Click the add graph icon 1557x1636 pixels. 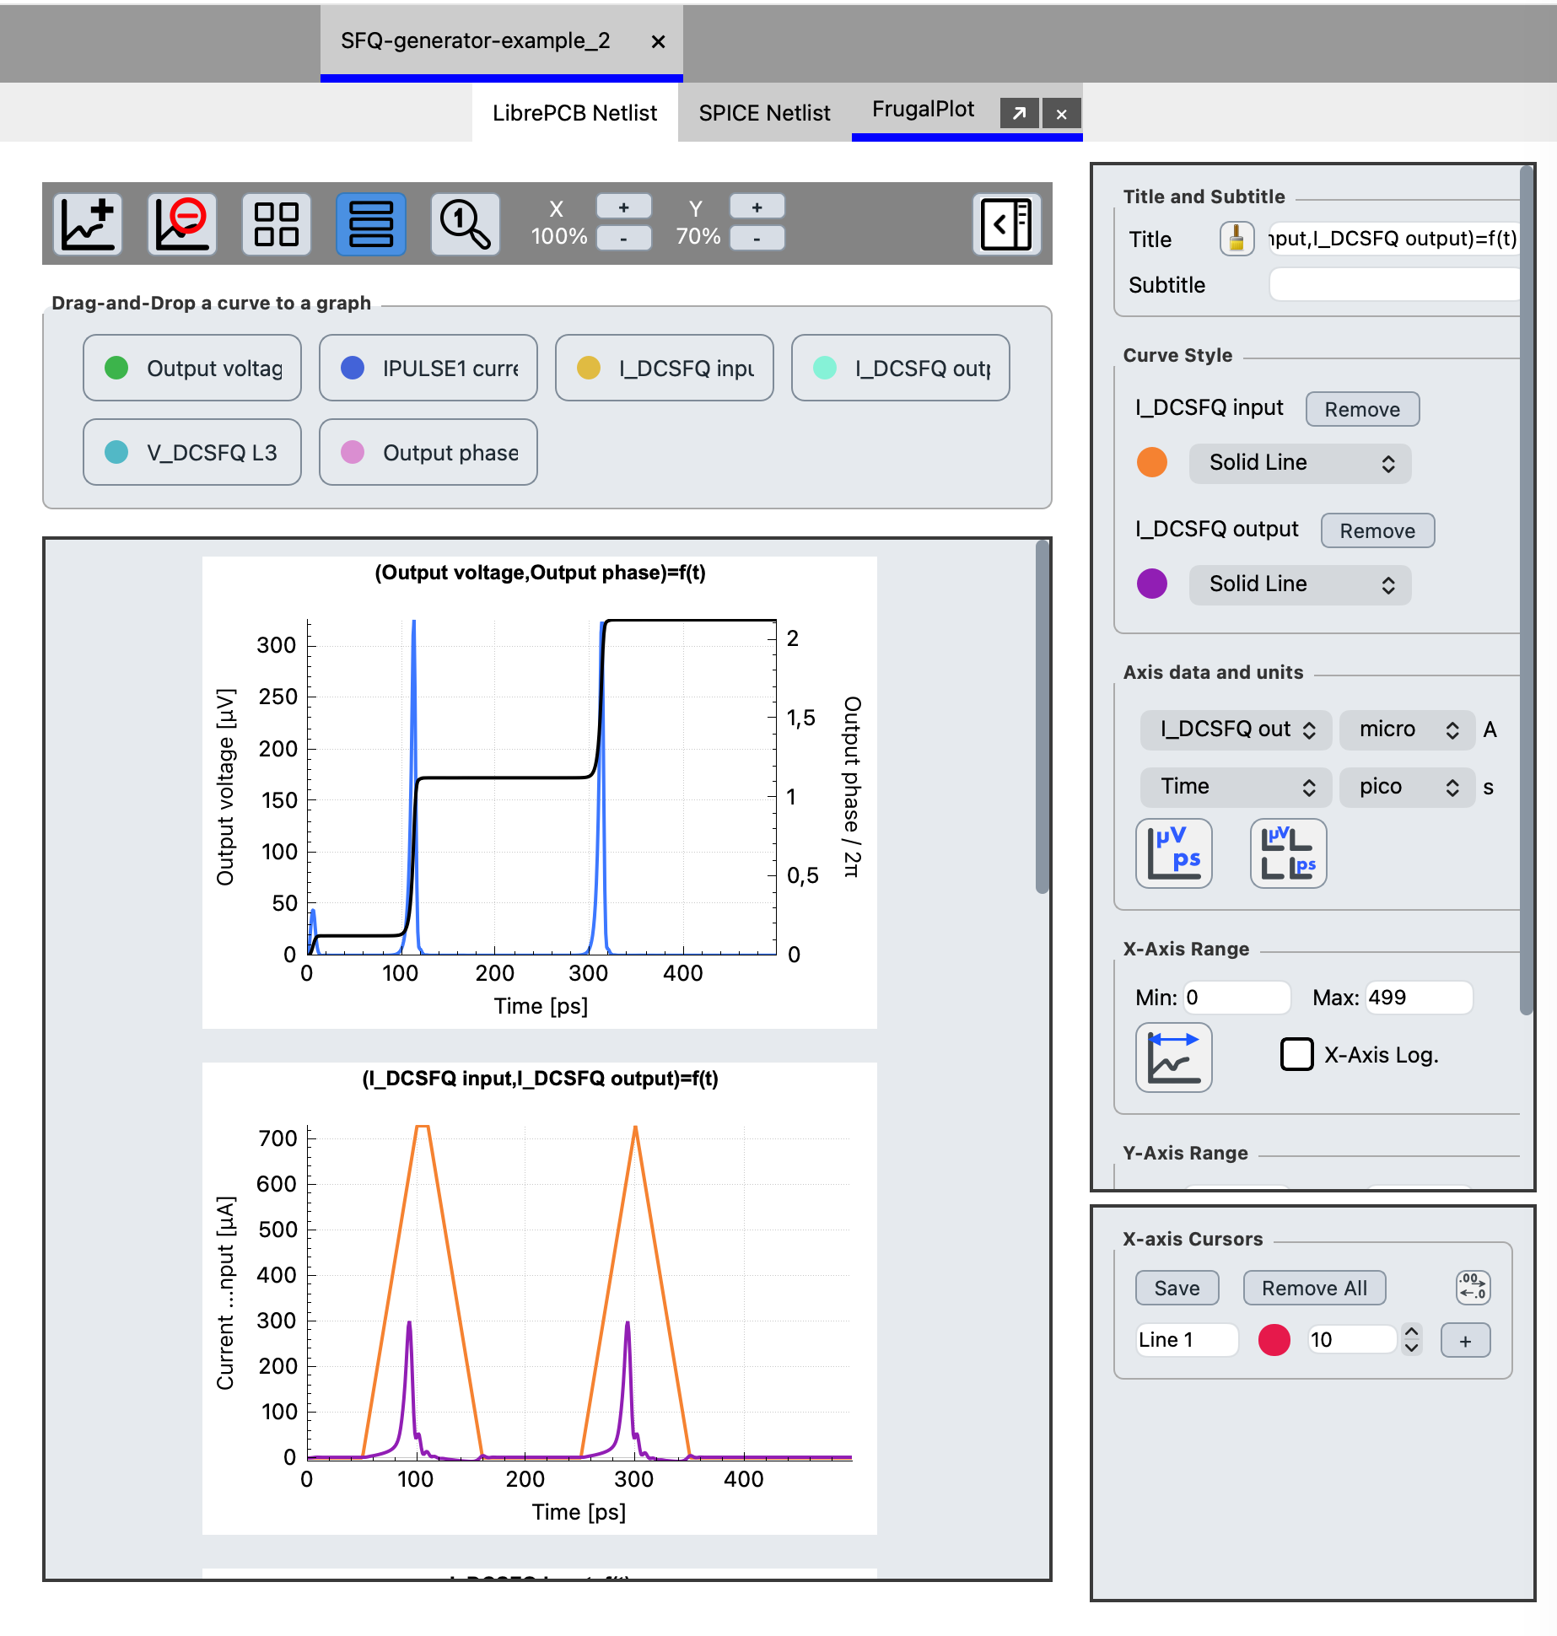pos(89,224)
